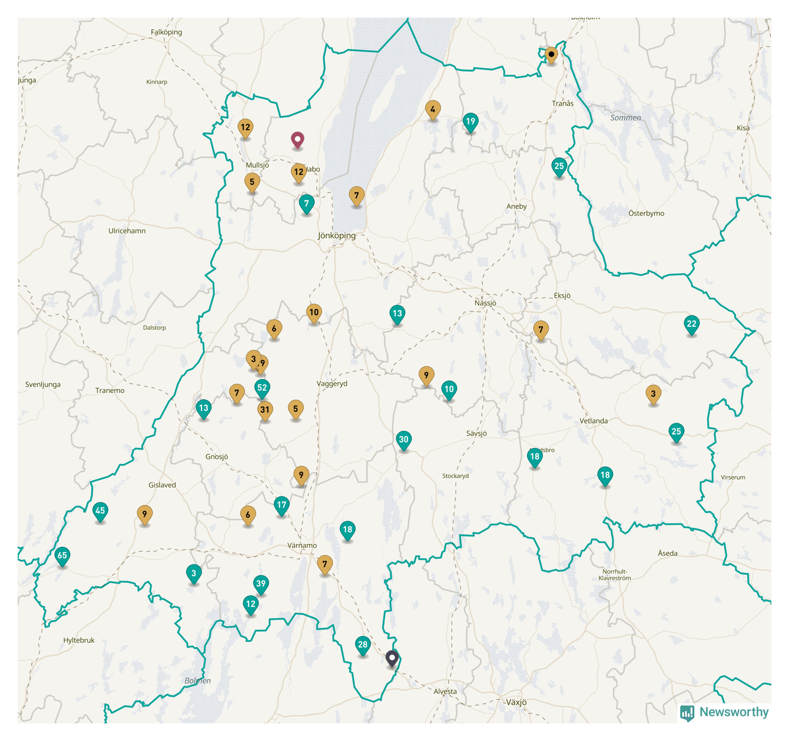Select the teal marker numbered 39
The image size is (789, 741).
coord(260,584)
